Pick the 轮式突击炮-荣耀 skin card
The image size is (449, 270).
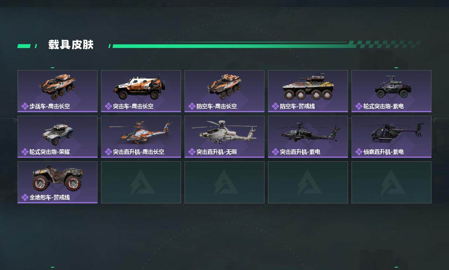click(58, 137)
